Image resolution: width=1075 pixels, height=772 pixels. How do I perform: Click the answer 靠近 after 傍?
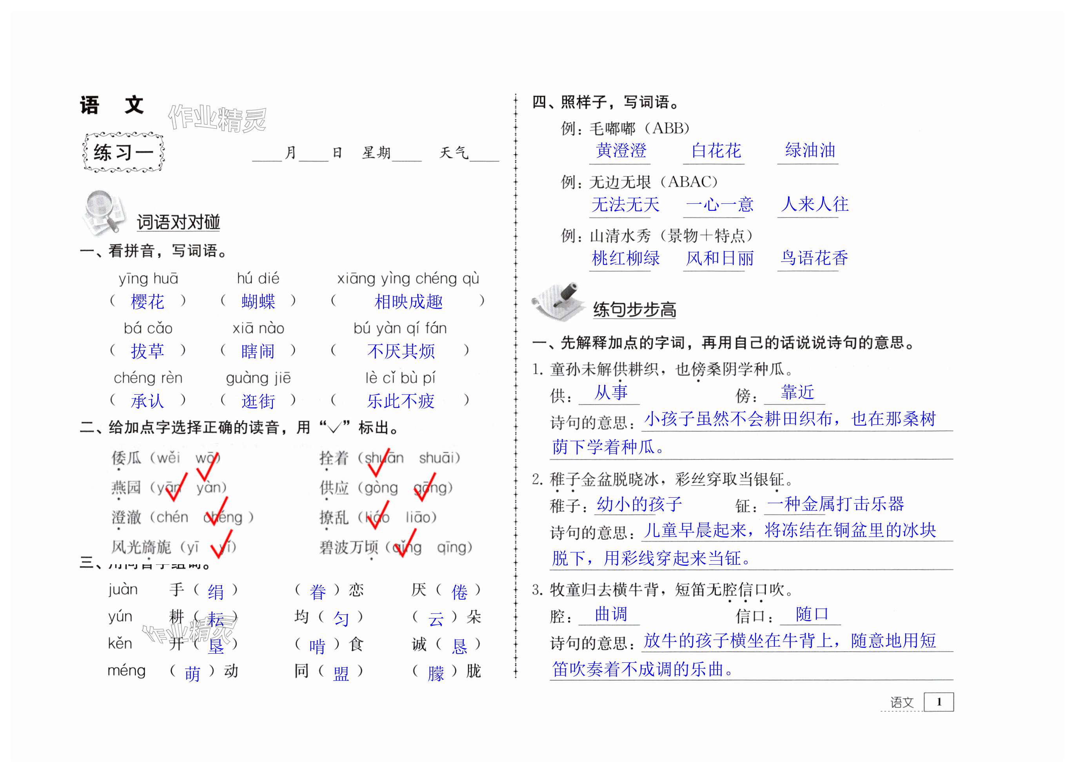(x=798, y=392)
